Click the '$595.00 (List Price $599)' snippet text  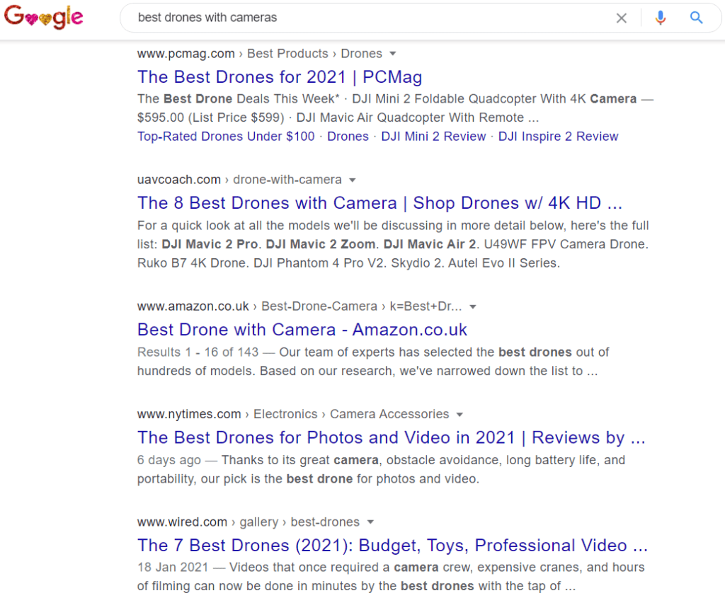pyautogui.click(x=211, y=118)
